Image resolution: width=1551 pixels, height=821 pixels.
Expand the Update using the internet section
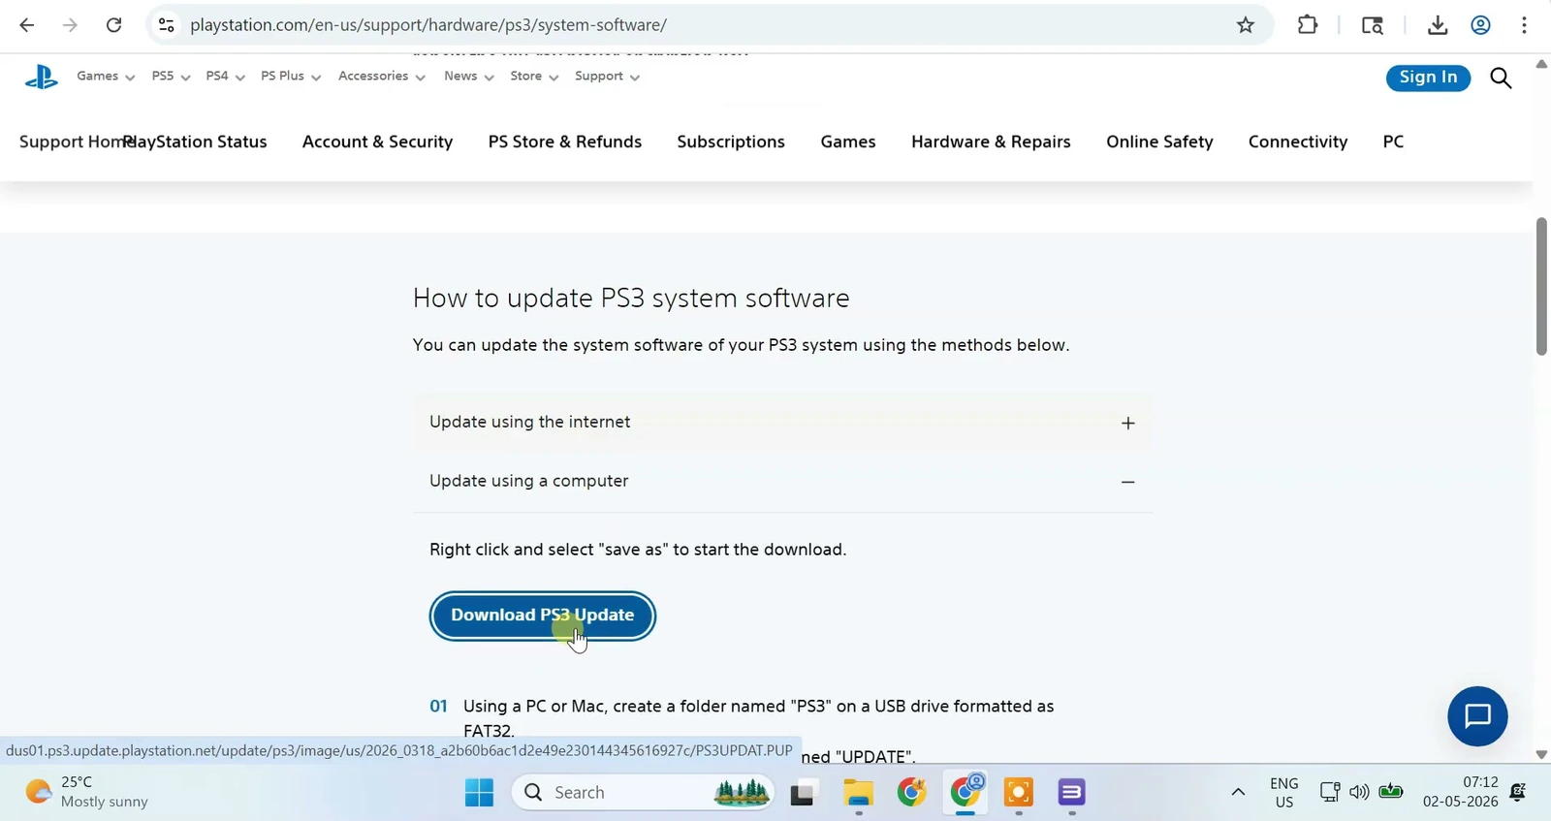coord(782,423)
